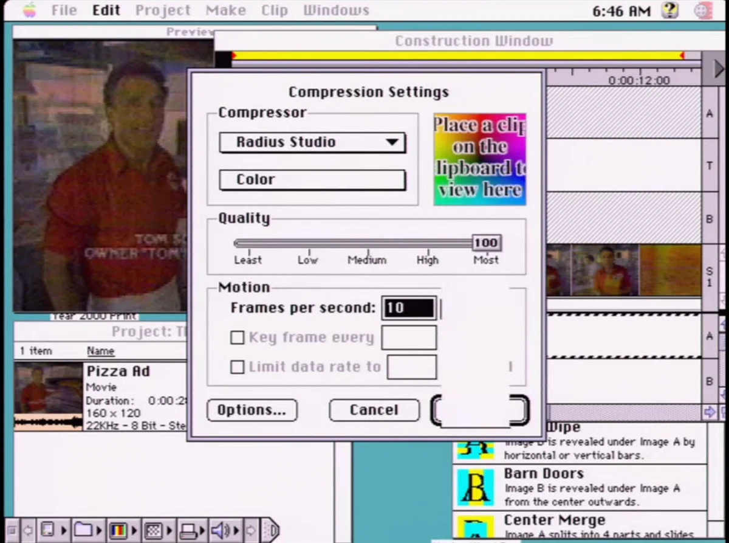Click the 0:00:12:00 timecode on the ruler
Screen dimensions: 729x543
639,80
